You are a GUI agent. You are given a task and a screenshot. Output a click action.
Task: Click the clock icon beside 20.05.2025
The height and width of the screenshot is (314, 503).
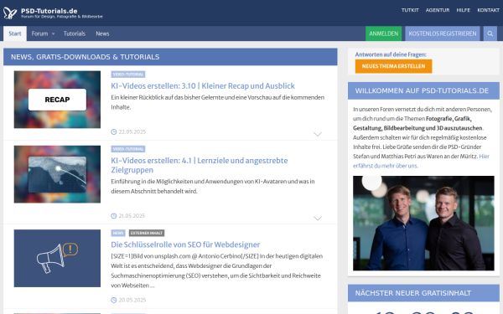pos(113,300)
